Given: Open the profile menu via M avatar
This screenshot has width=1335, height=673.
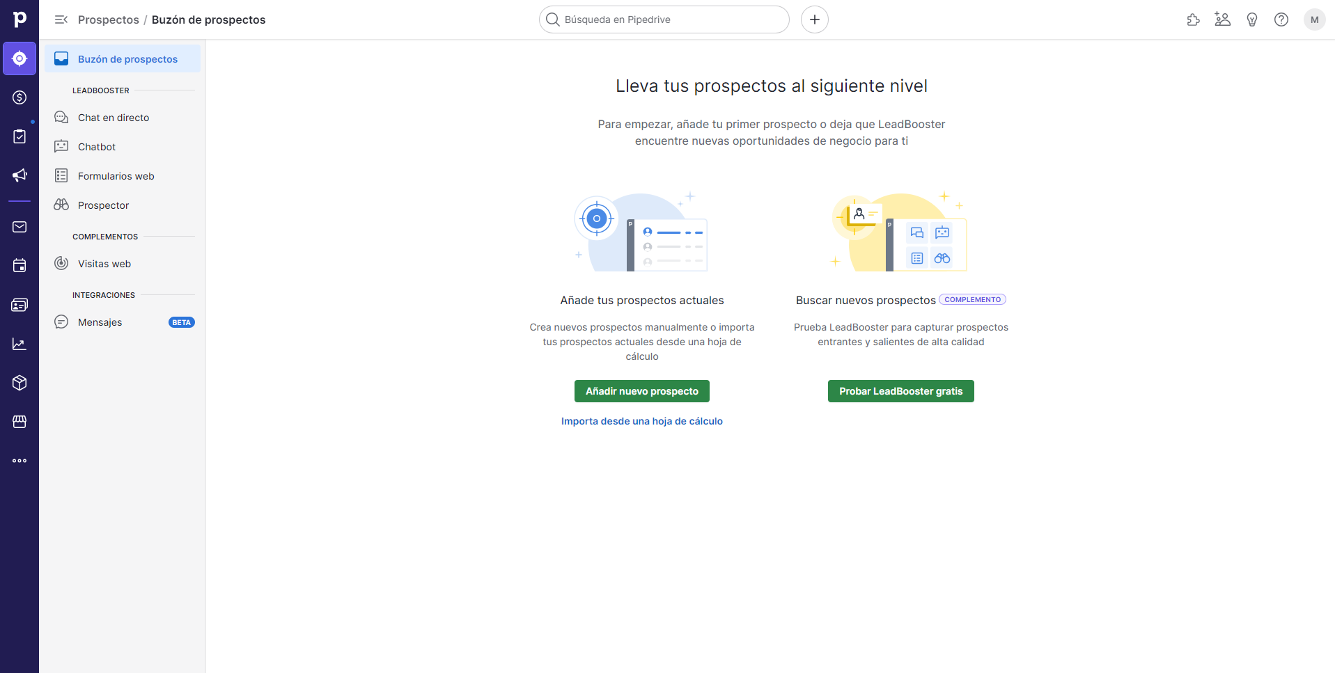Looking at the screenshot, I should [1313, 19].
